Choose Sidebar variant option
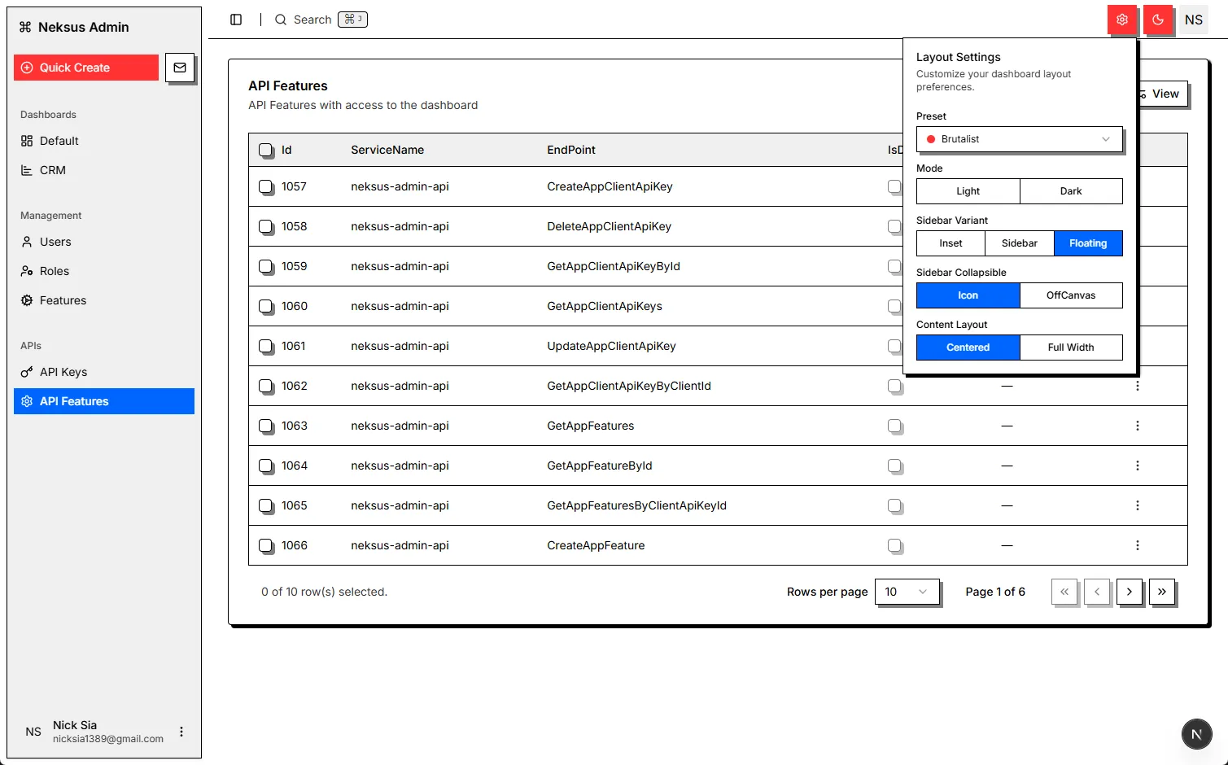This screenshot has width=1228, height=765. [1020, 243]
